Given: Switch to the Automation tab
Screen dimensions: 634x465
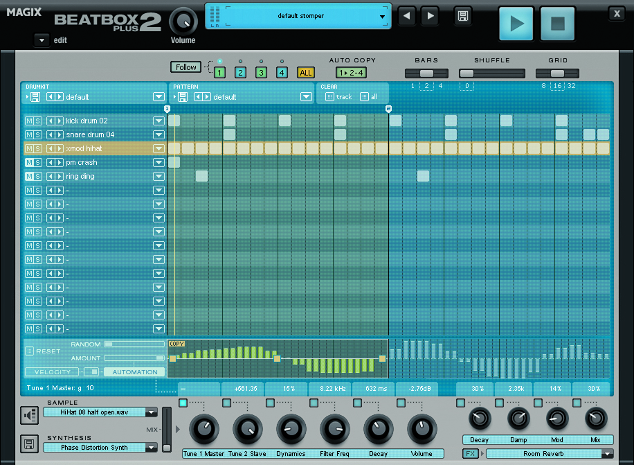Looking at the screenshot, I should coord(135,372).
